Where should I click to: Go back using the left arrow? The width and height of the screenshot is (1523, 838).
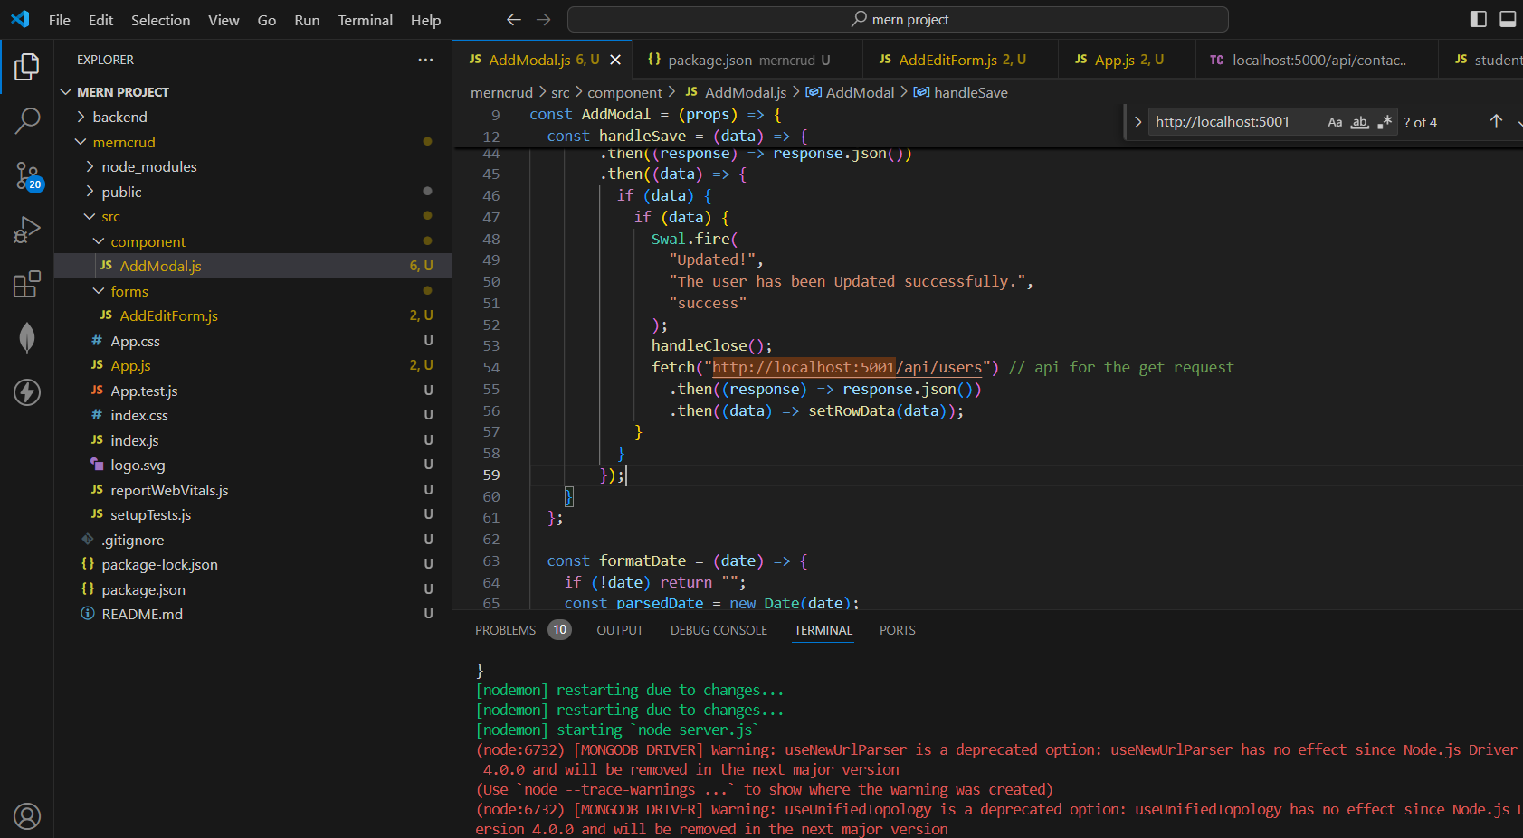tap(514, 19)
